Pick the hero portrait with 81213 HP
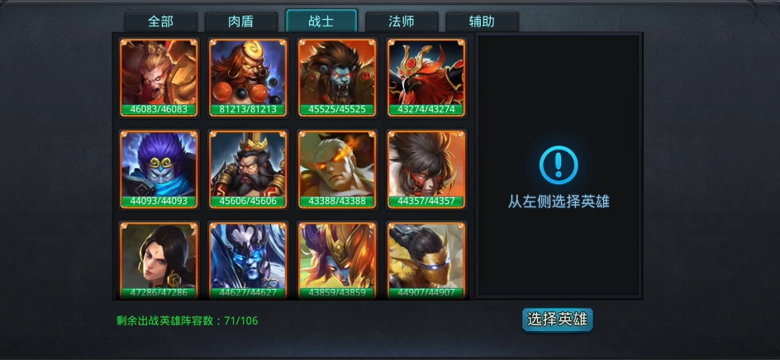The image size is (780, 360). (248, 78)
